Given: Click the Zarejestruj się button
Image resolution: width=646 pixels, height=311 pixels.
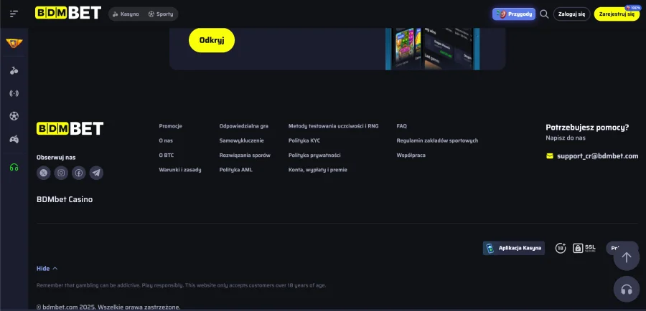Looking at the screenshot, I should [617, 14].
